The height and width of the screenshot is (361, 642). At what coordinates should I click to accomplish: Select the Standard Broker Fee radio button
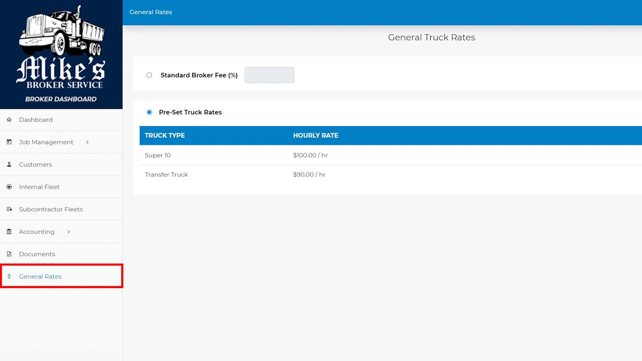tap(149, 75)
